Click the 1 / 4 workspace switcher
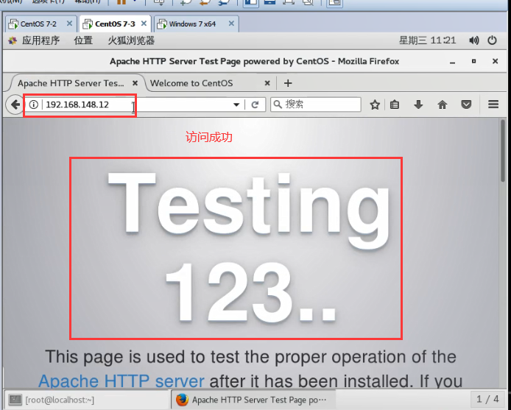 [487, 399]
